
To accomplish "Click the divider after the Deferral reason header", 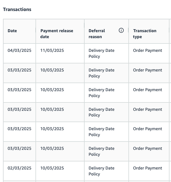I will click(x=128, y=30).
